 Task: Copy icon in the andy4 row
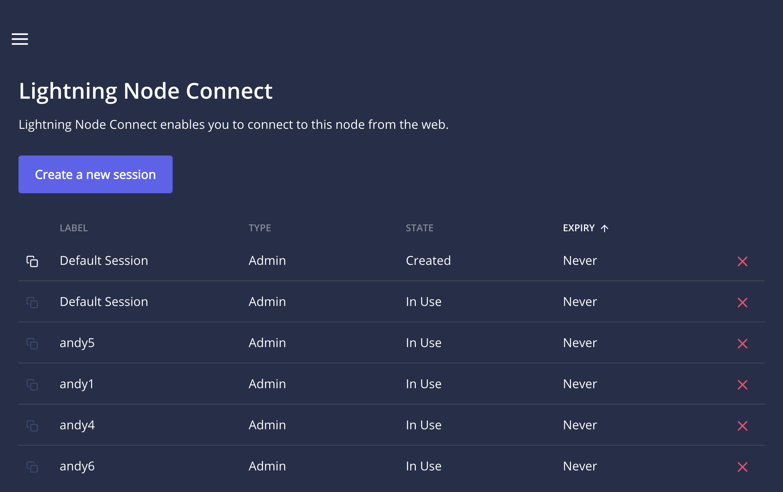(32, 426)
